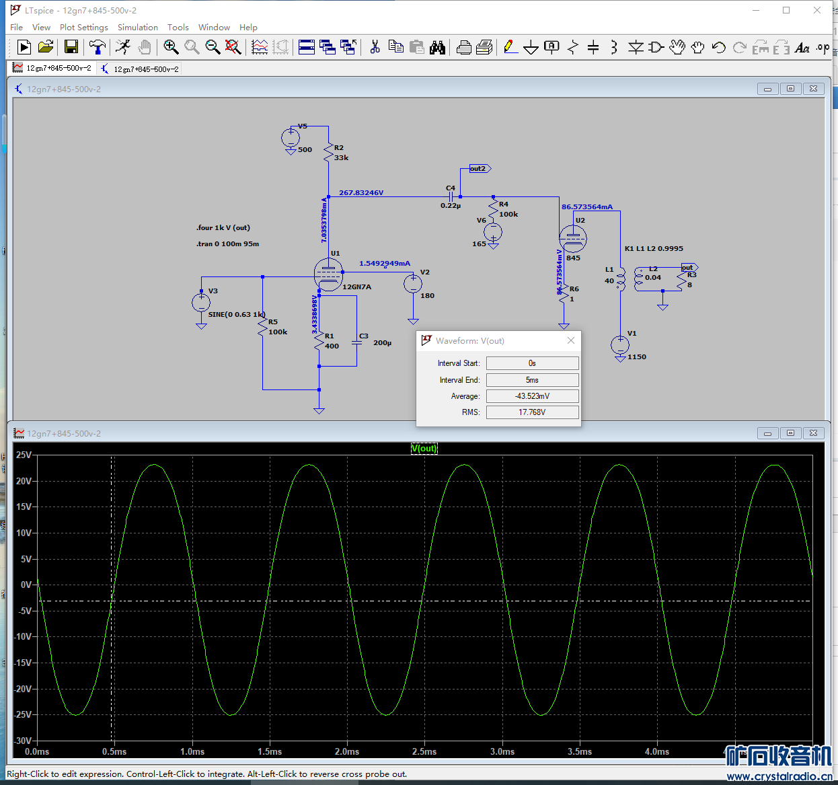
Task: Click the RMS value field showing 17.768V
Action: click(532, 412)
